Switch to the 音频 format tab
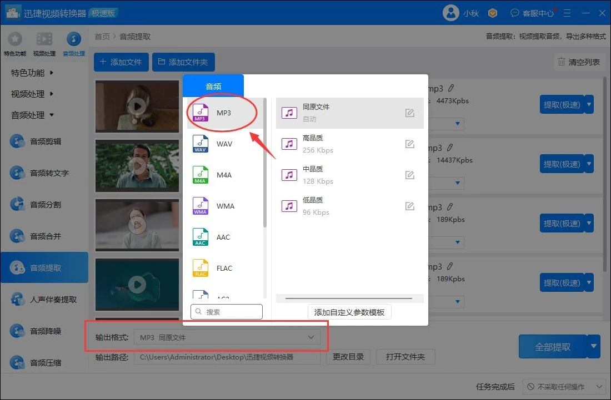 coord(213,85)
